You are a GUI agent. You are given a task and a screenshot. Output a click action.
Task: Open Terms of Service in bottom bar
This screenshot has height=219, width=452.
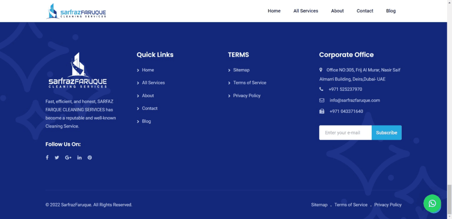tap(350, 205)
